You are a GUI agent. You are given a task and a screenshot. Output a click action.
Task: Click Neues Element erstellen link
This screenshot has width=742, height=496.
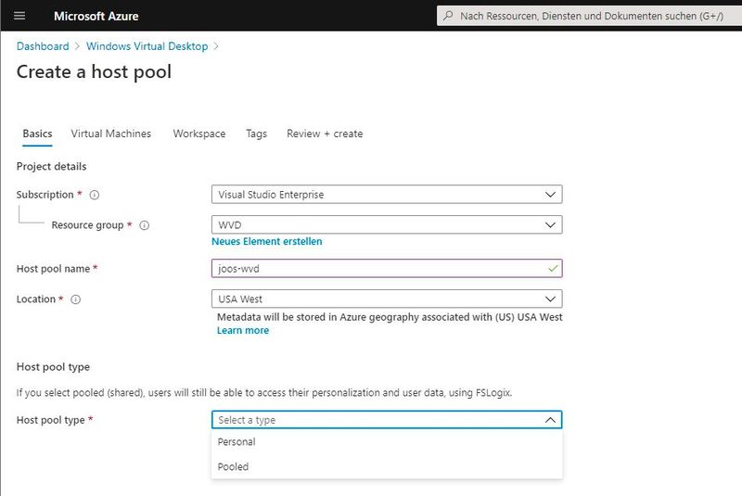(267, 241)
